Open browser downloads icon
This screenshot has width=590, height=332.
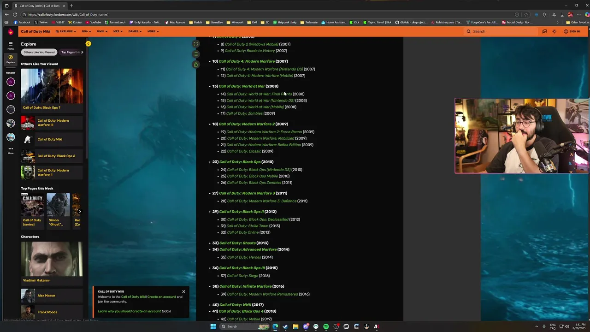click(x=562, y=14)
